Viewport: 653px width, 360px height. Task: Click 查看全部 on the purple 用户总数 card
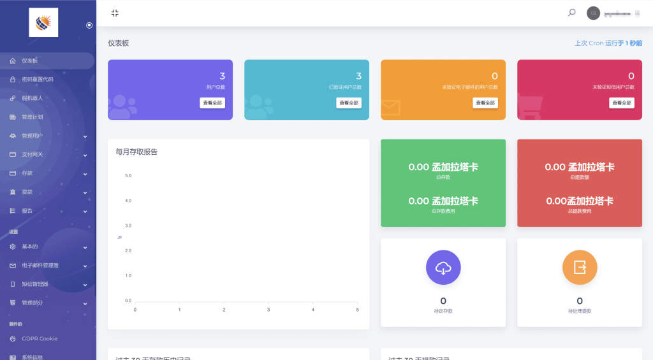212,103
